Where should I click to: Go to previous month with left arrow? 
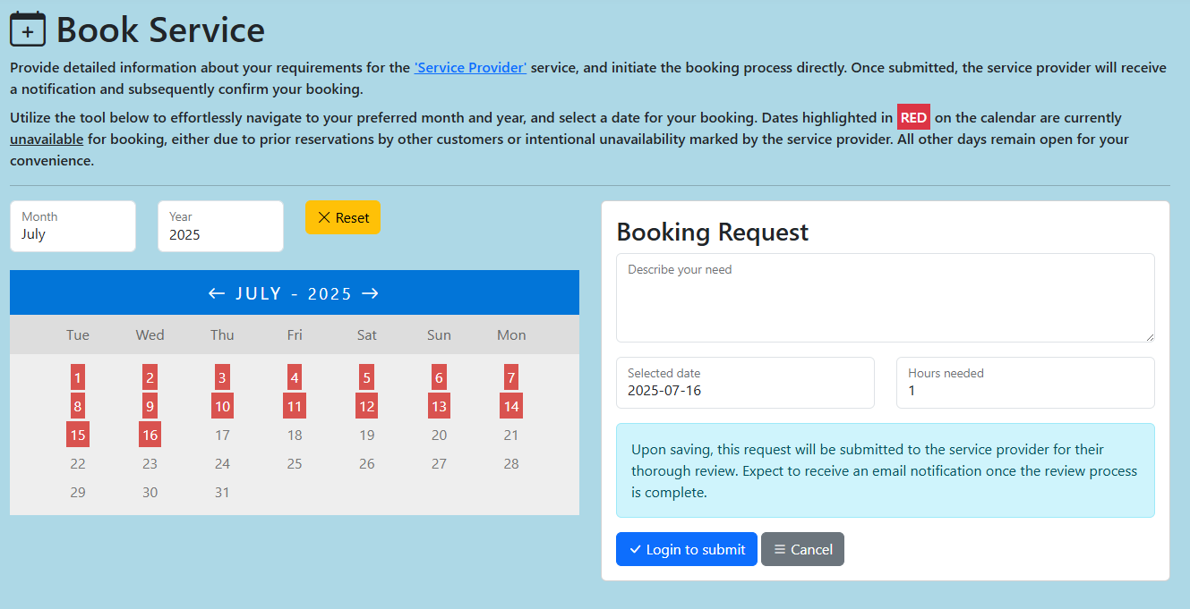click(x=216, y=293)
